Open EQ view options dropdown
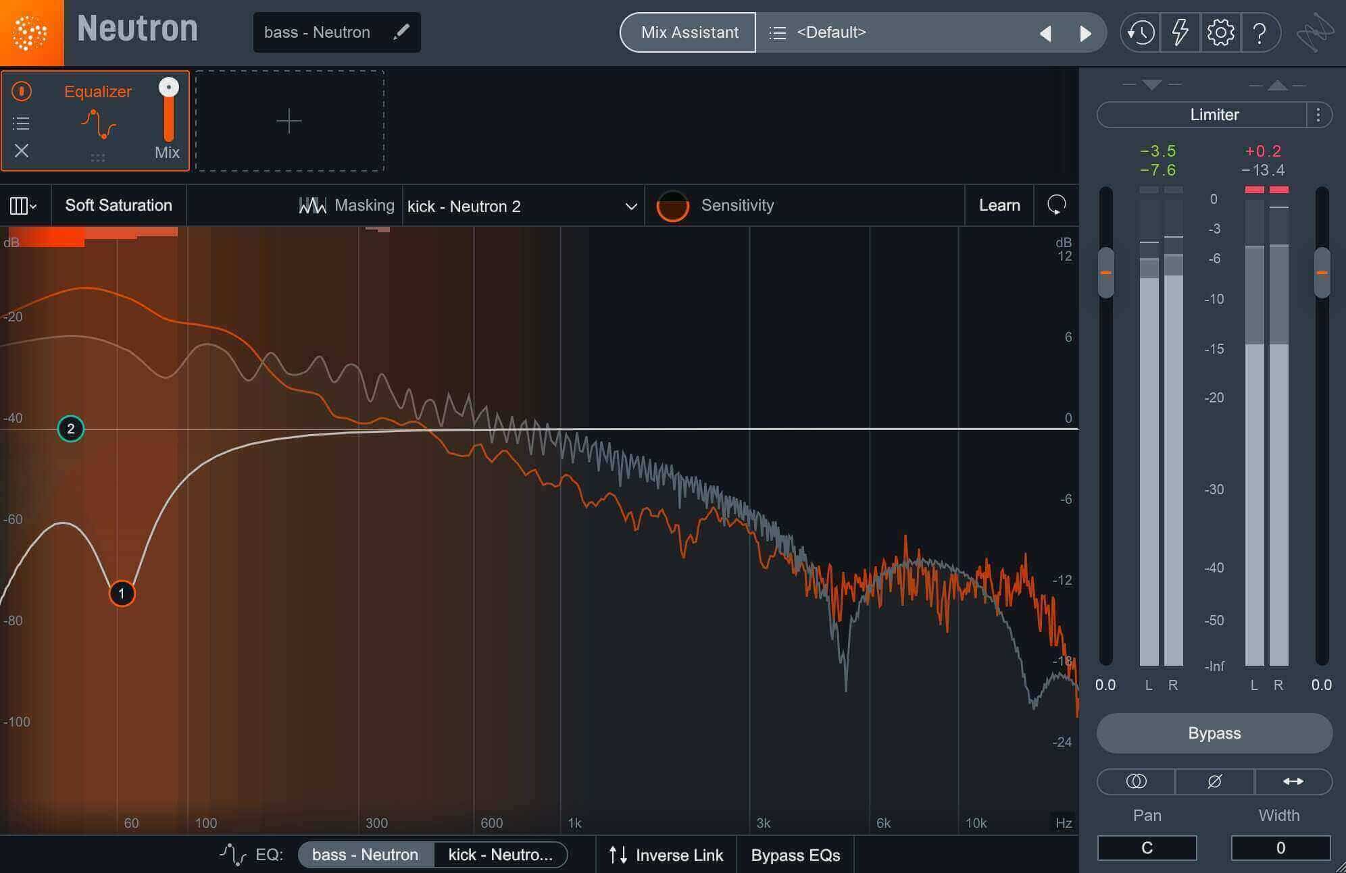The width and height of the screenshot is (1346, 873). (24, 205)
